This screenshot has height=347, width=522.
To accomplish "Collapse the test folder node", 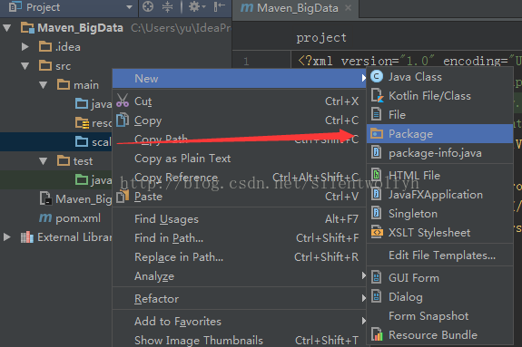I will pos(43,161).
